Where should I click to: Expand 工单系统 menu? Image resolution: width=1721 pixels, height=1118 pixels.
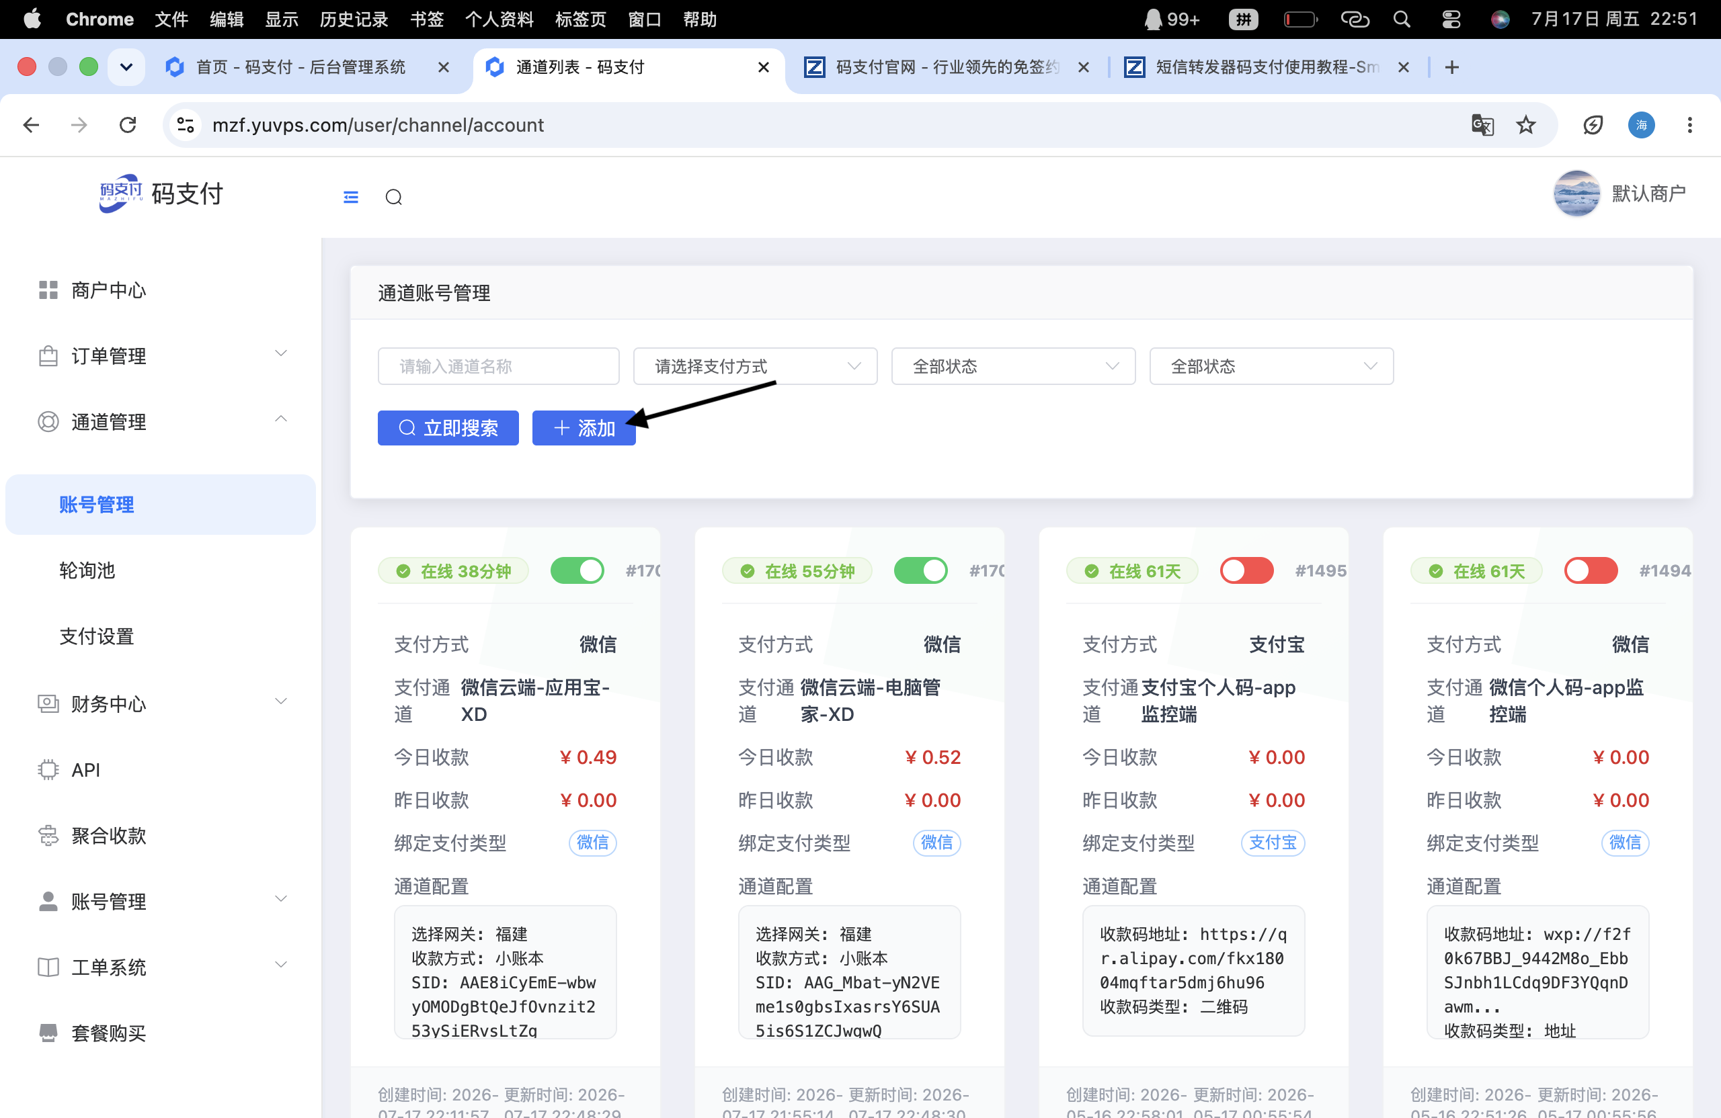coord(161,967)
